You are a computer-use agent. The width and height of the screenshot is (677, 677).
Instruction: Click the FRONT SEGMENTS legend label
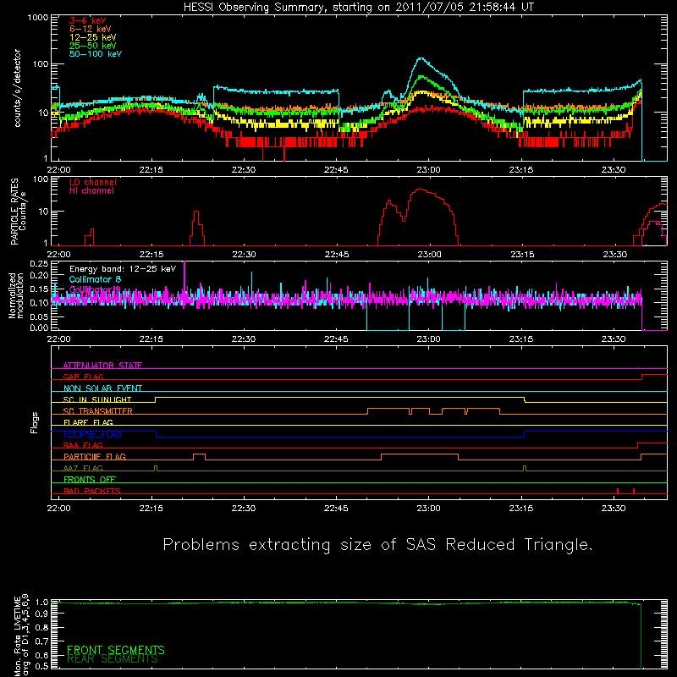coord(116,650)
